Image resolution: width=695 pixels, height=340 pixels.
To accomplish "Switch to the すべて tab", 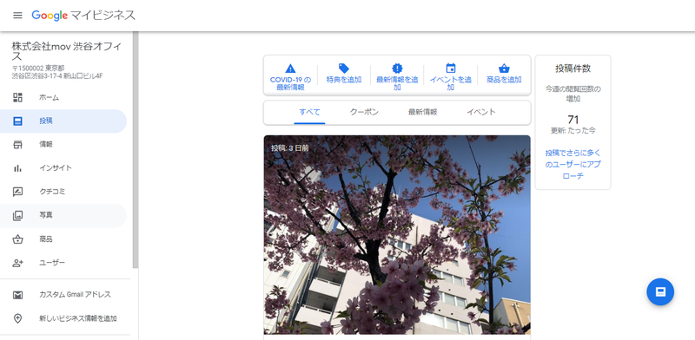I will click(309, 113).
